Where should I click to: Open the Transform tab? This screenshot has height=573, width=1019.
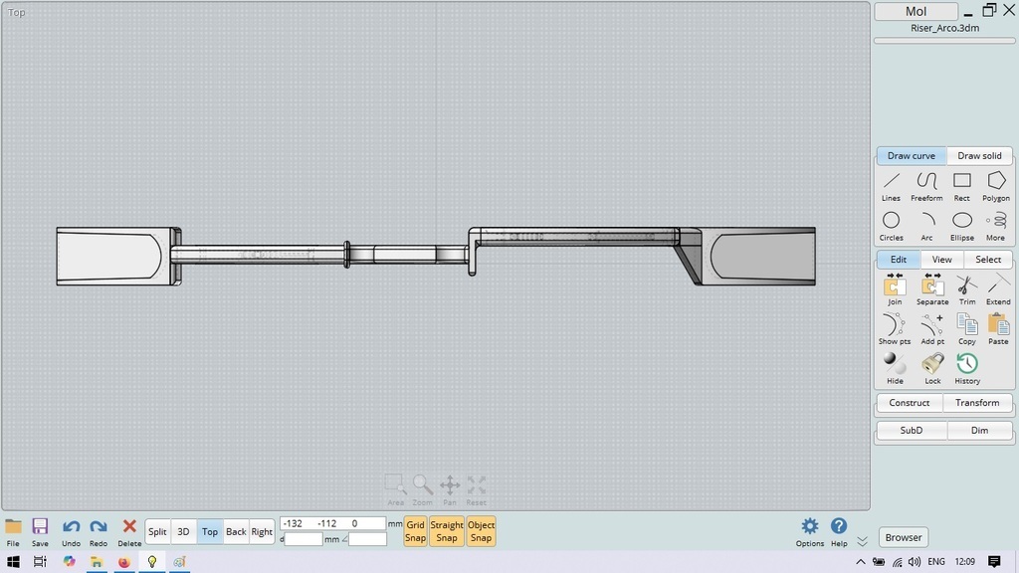[x=977, y=403]
